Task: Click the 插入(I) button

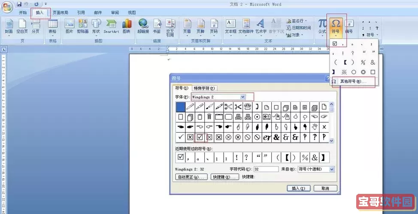Action: point(299,188)
